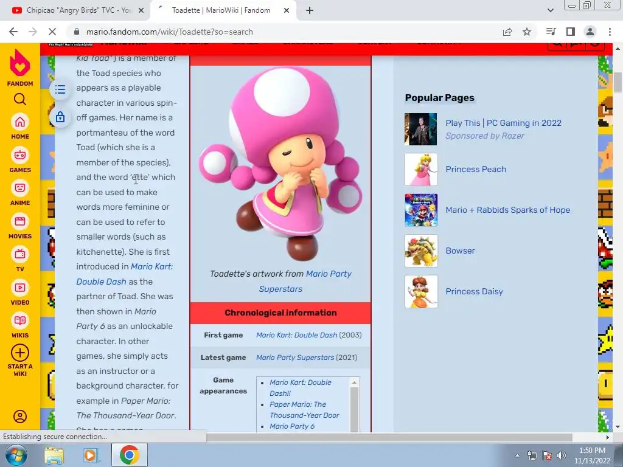This screenshot has height=467, width=623.
Task: Open Windows Start button
Action: coord(15,455)
